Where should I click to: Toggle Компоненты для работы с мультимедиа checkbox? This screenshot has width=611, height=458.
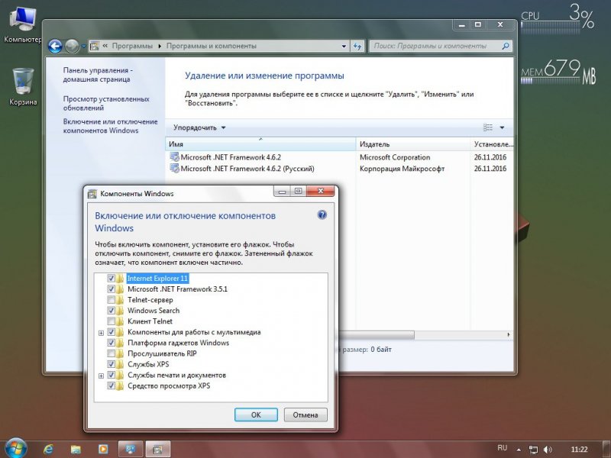tap(111, 332)
